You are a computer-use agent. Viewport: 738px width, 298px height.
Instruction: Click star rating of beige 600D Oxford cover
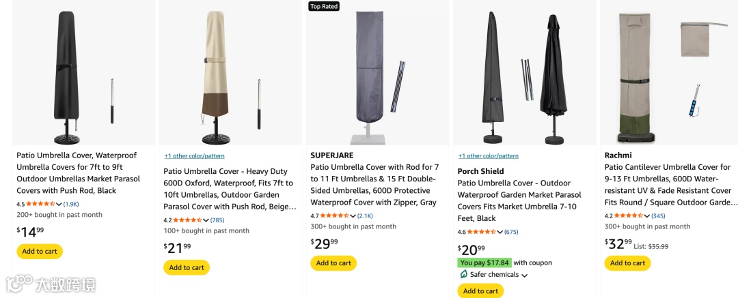coord(187,220)
